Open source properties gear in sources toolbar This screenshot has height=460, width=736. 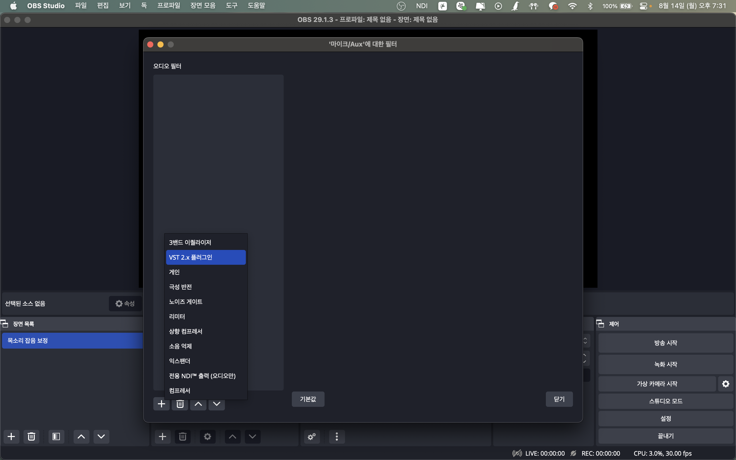(208, 436)
